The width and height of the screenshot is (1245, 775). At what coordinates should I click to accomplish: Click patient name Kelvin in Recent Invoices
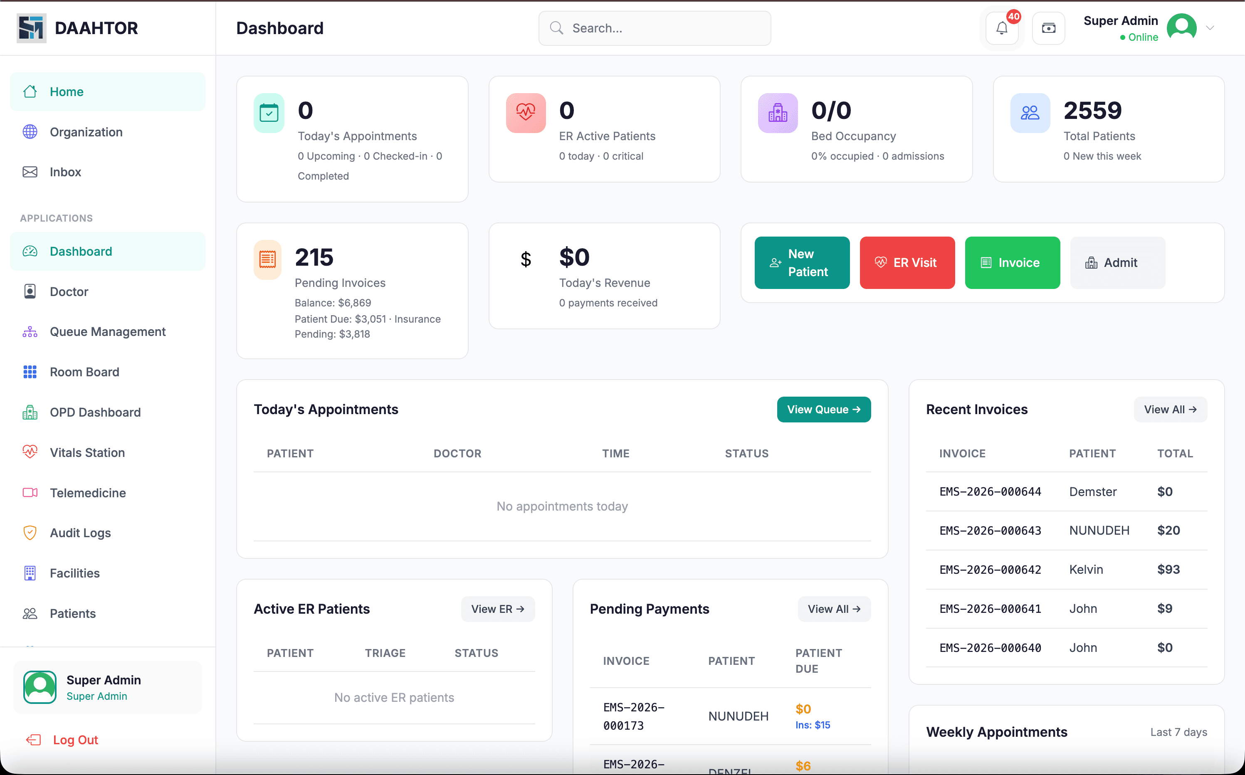pyautogui.click(x=1086, y=570)
